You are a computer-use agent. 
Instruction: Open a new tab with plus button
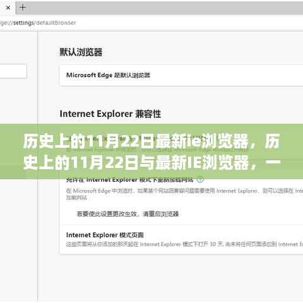coord(23,8)
